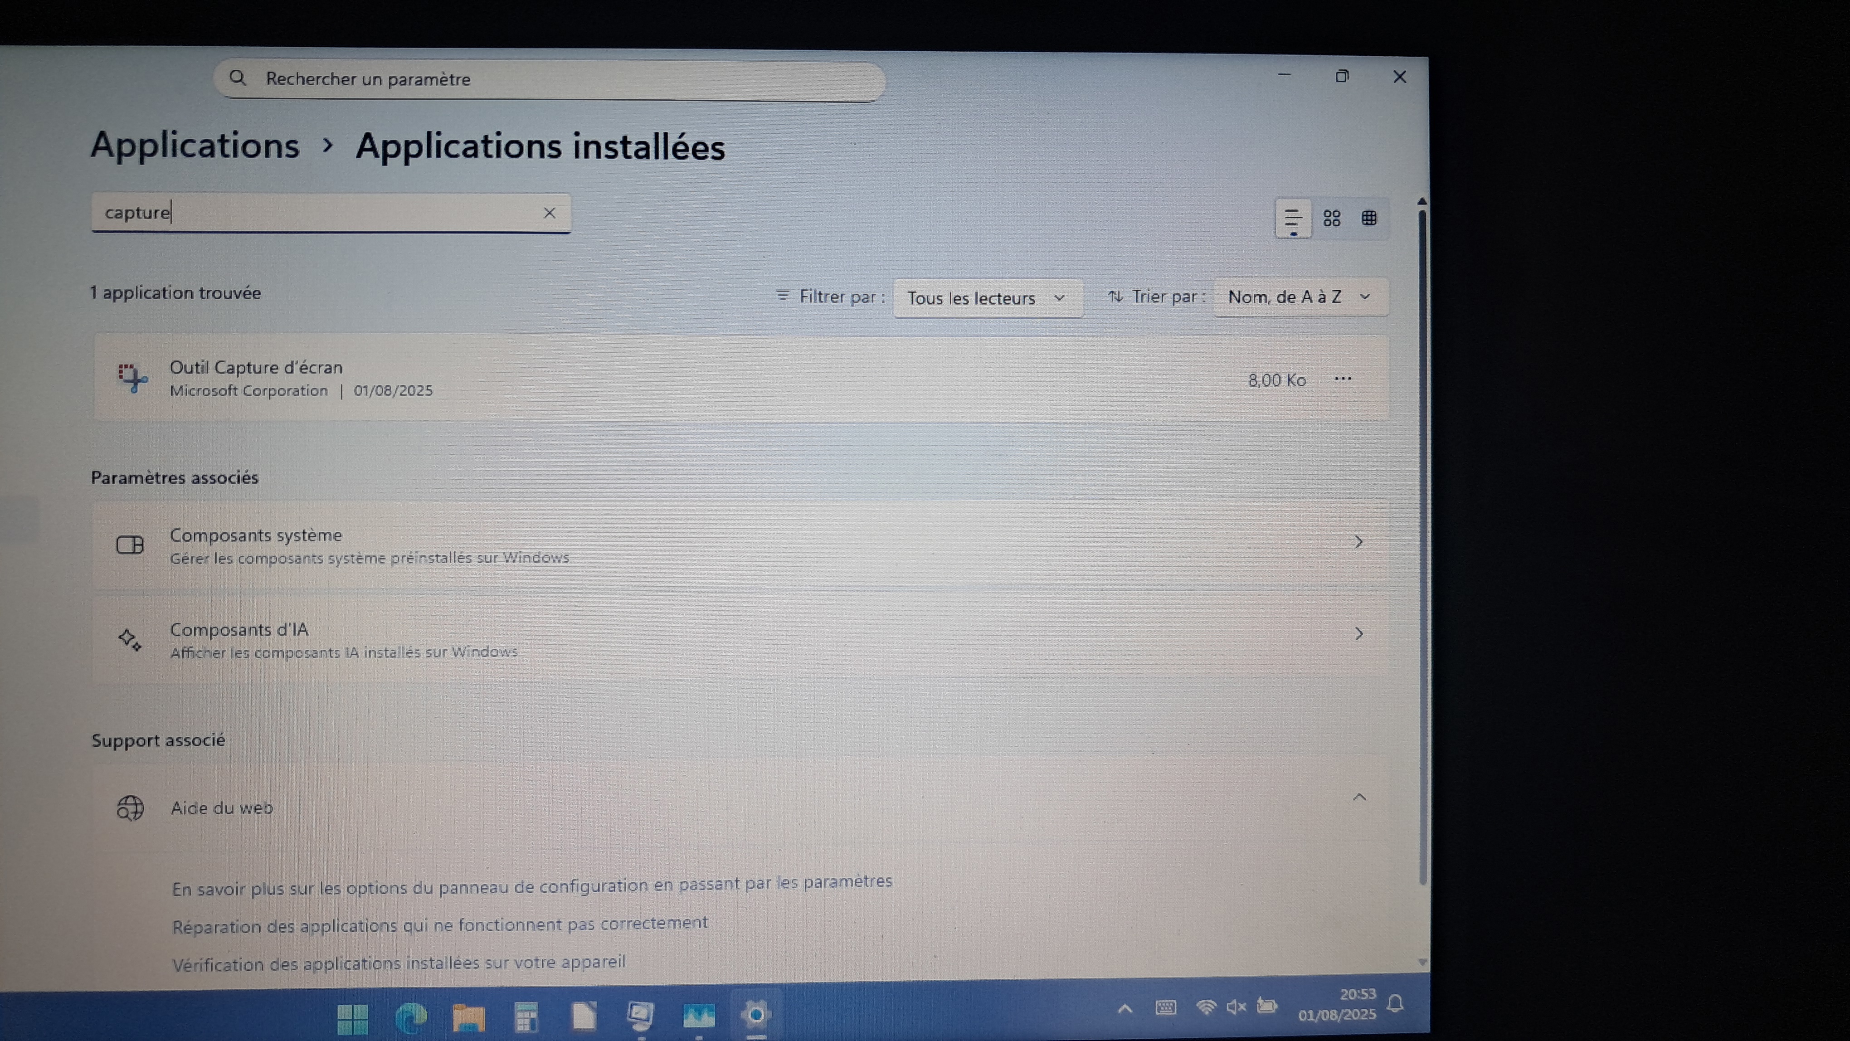
Task: Open the Wi-Fi network tray icon
Action: tap(1207, 1007)
